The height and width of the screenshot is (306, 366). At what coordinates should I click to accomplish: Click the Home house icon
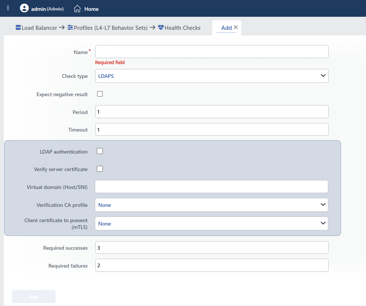pos(77,9)
